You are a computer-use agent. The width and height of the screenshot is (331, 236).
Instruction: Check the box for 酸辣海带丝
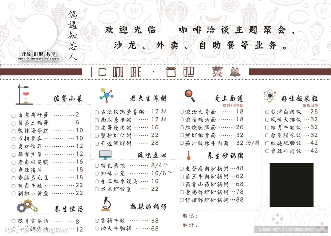coord(14,131)
